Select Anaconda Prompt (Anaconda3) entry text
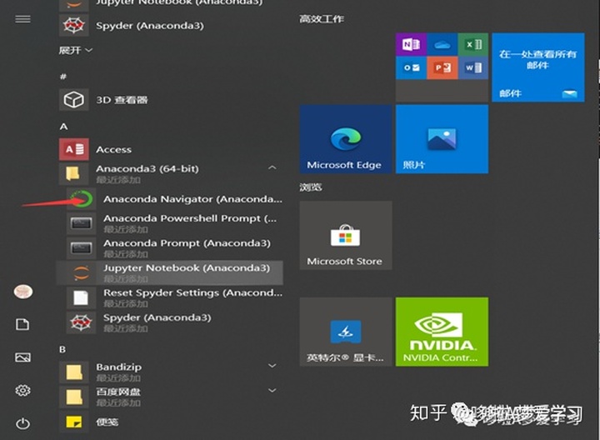This screenshot has width=600, height=440. [187, 243]
